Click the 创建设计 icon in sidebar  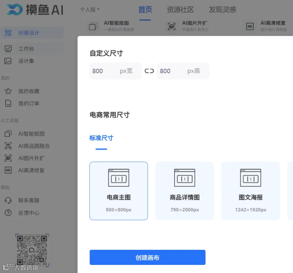(8, 33)
